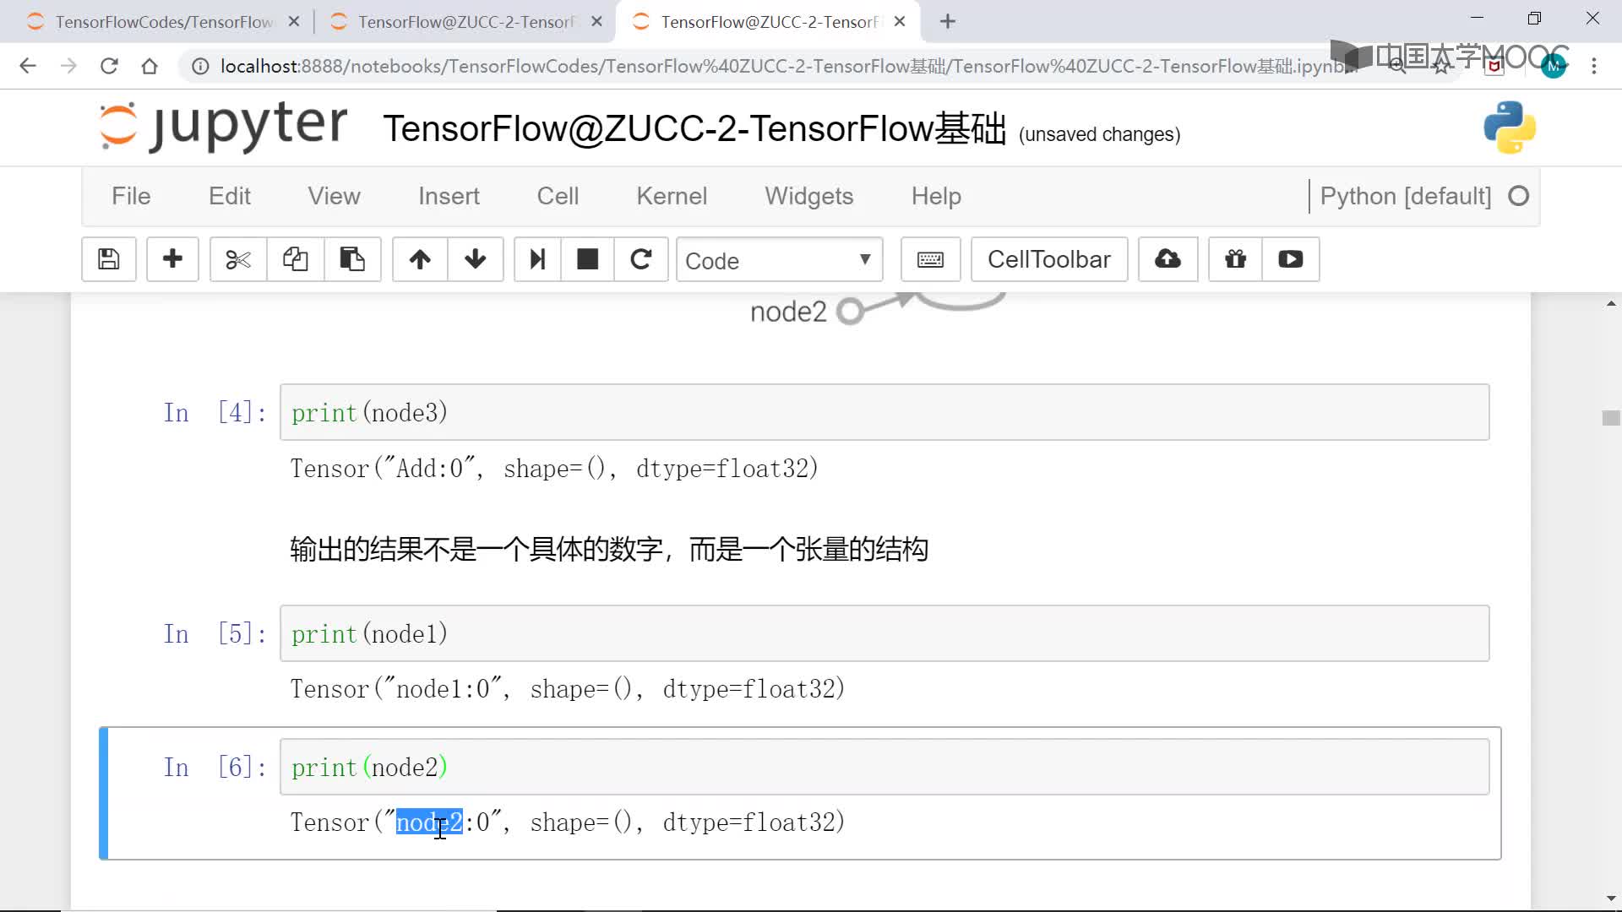Open the Kernel menu
This screenshot has height=912, width=1622.
[672, 196]
